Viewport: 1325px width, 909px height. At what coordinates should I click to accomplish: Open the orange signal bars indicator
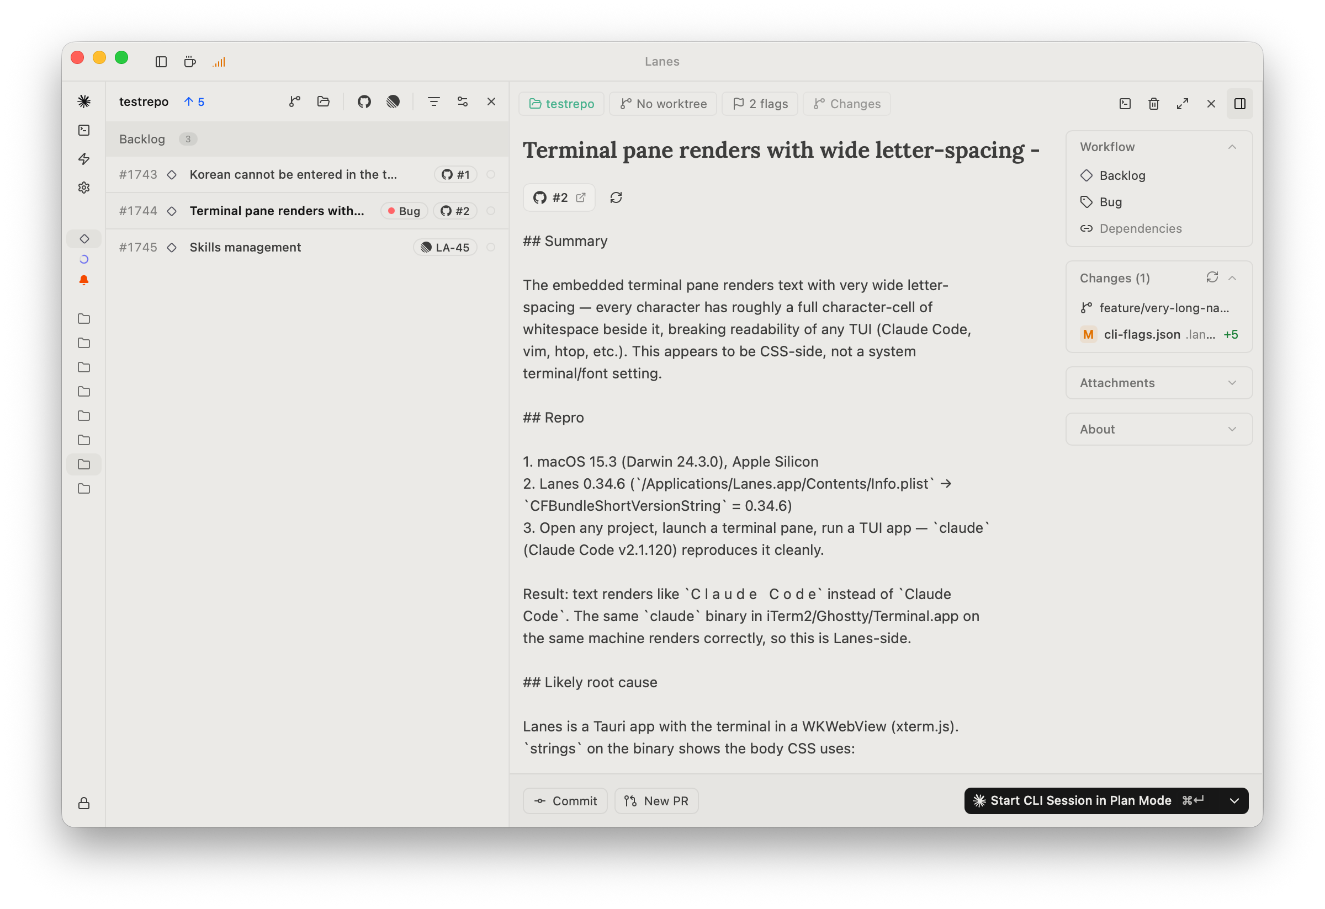(x=219, y=62)
